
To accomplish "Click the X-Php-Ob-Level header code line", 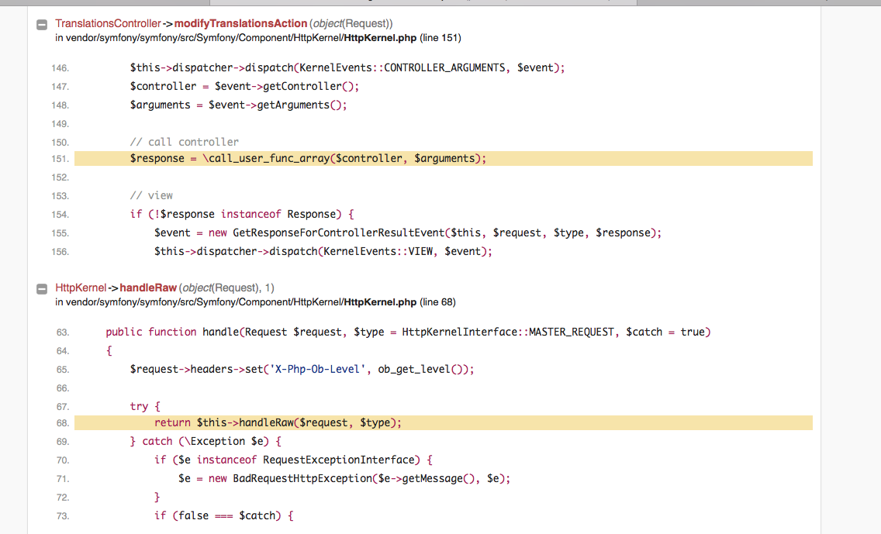I will tap(302, 370).
